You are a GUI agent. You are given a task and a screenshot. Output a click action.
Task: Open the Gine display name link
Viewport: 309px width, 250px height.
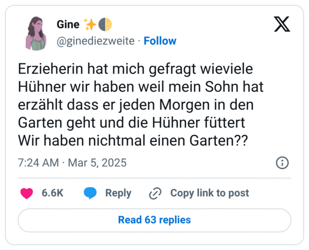[x=68, y=24]
